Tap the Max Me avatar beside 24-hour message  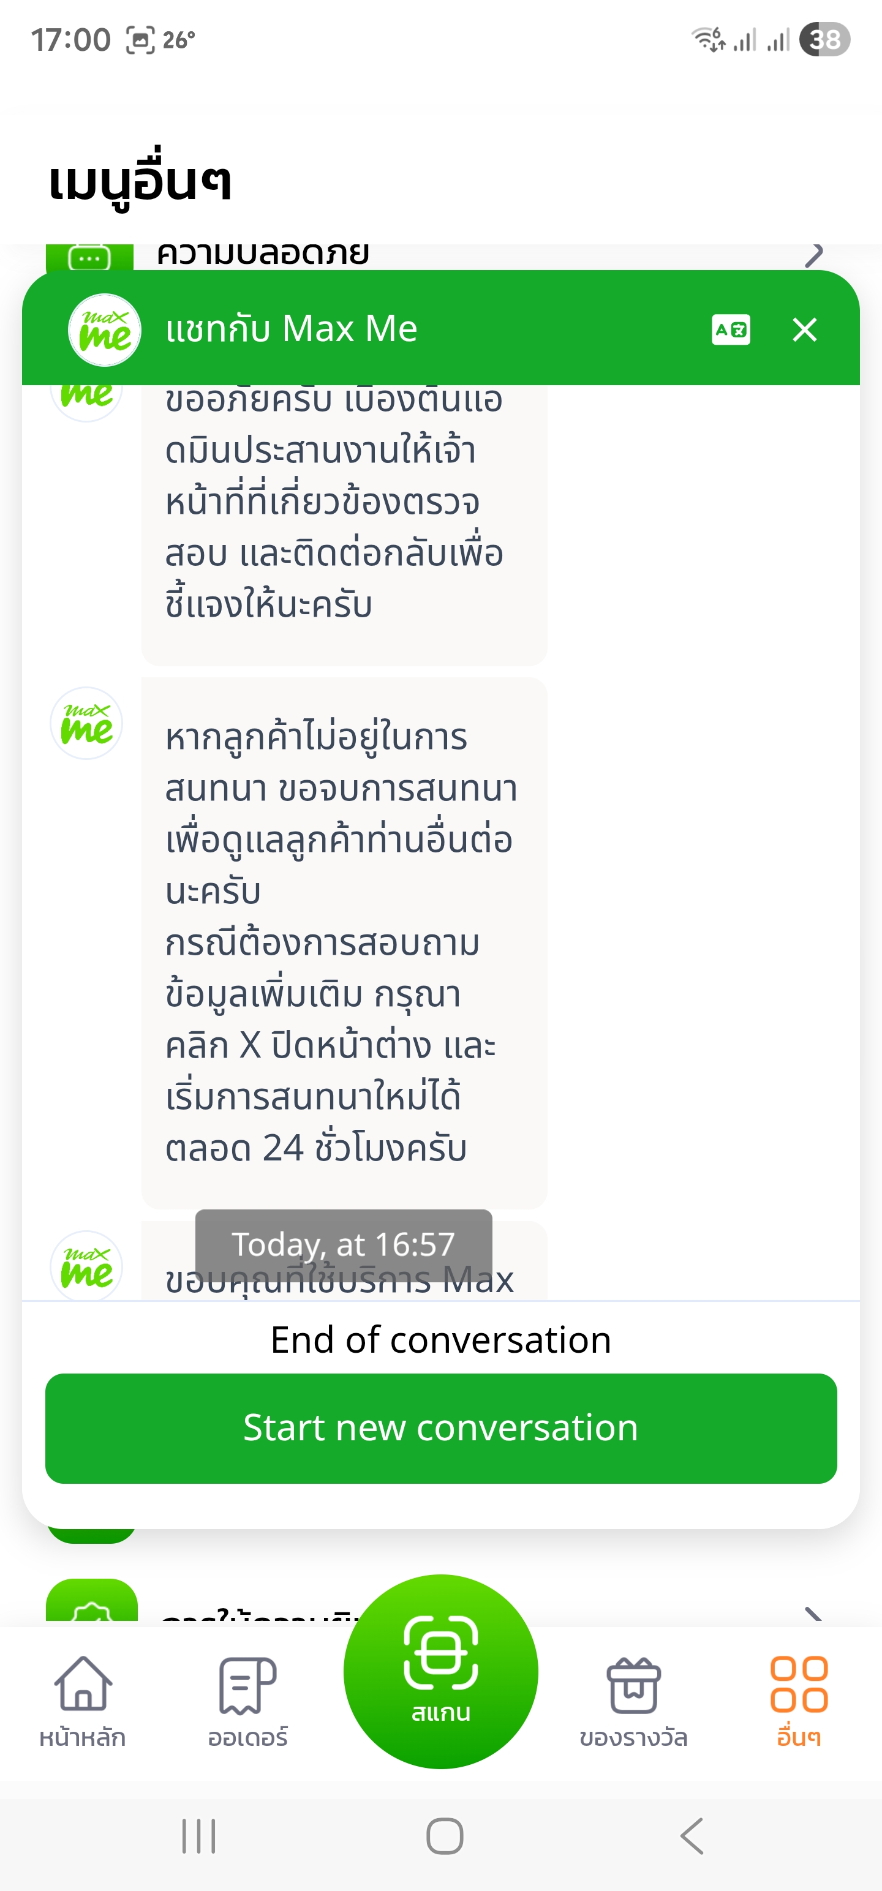(86, 724)
